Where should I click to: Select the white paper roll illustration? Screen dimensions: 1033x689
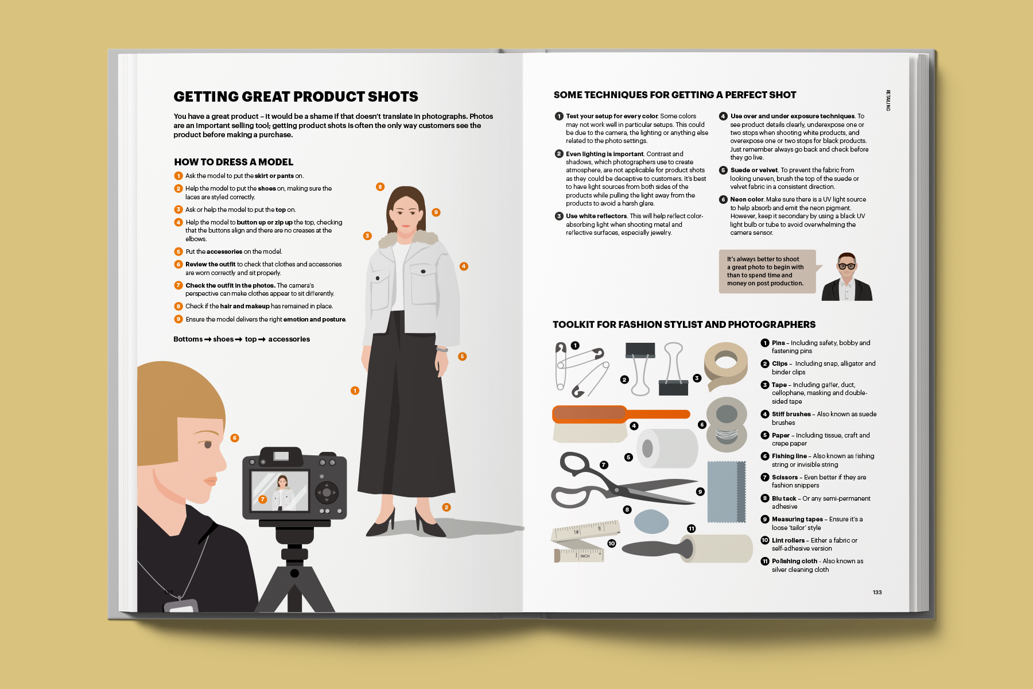tap(666, 448)
